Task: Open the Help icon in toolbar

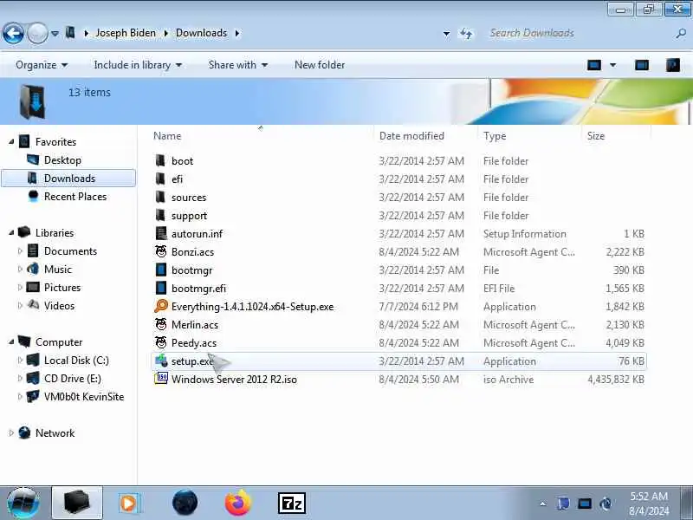Action: coord(673,66)
